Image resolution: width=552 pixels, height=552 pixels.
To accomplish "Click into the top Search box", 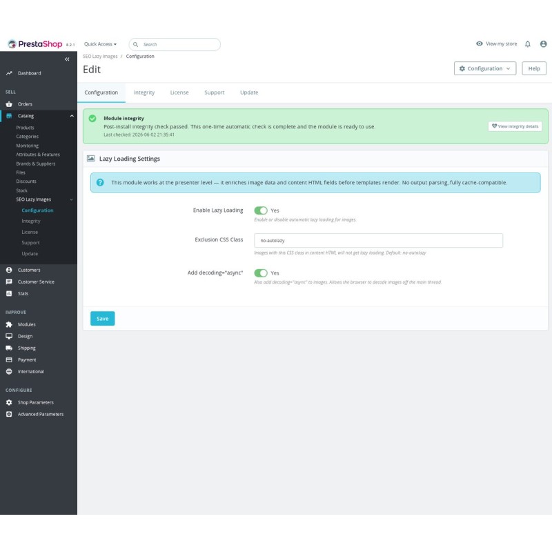I will 175,44.
